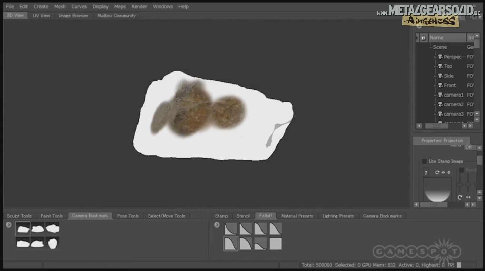This screenshot has width=485, height=271.
Task: Open the Mirror dropdown set to Off
Action: (x=470, y=147)
